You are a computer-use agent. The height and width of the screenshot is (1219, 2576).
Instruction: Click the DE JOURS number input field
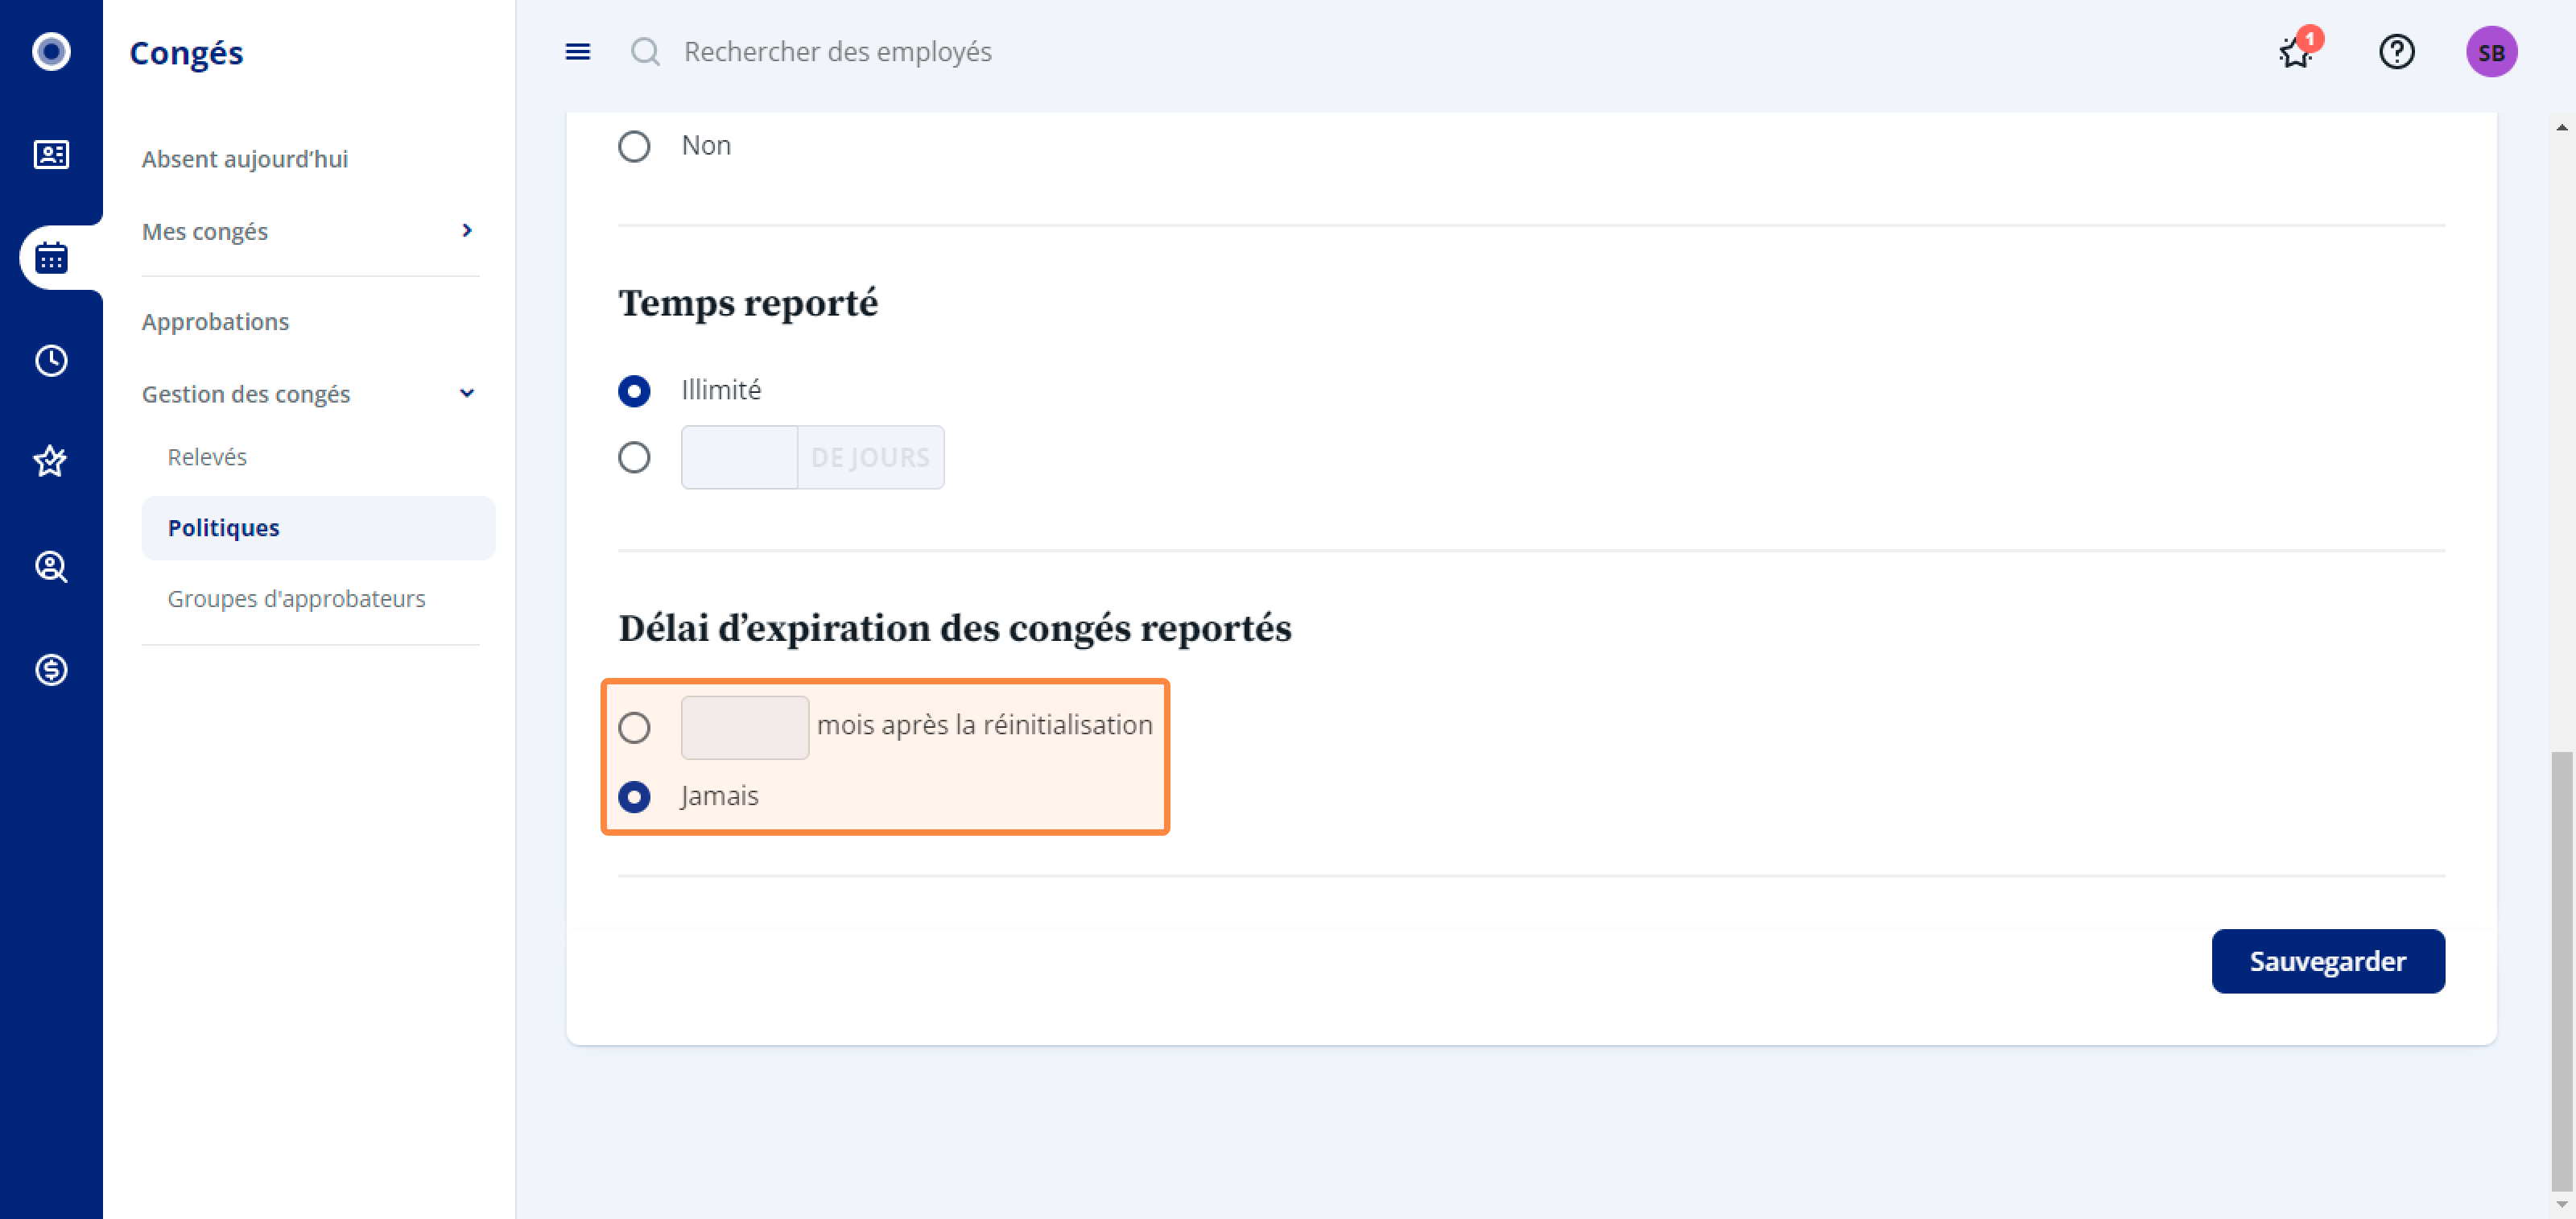(739, 458)
